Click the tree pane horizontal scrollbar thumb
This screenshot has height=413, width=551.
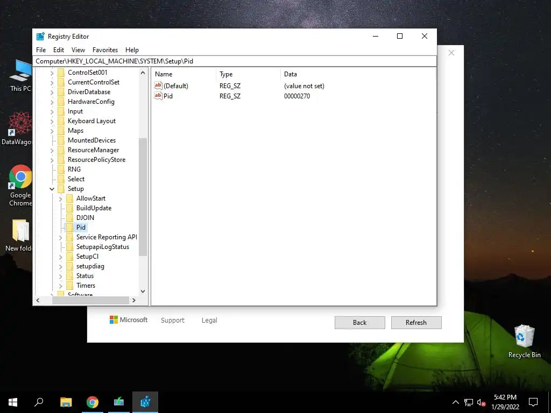tap(90, 300)
